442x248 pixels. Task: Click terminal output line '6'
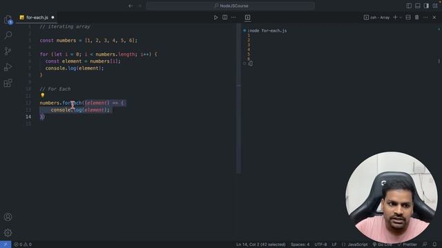click(x=249, y=59)
